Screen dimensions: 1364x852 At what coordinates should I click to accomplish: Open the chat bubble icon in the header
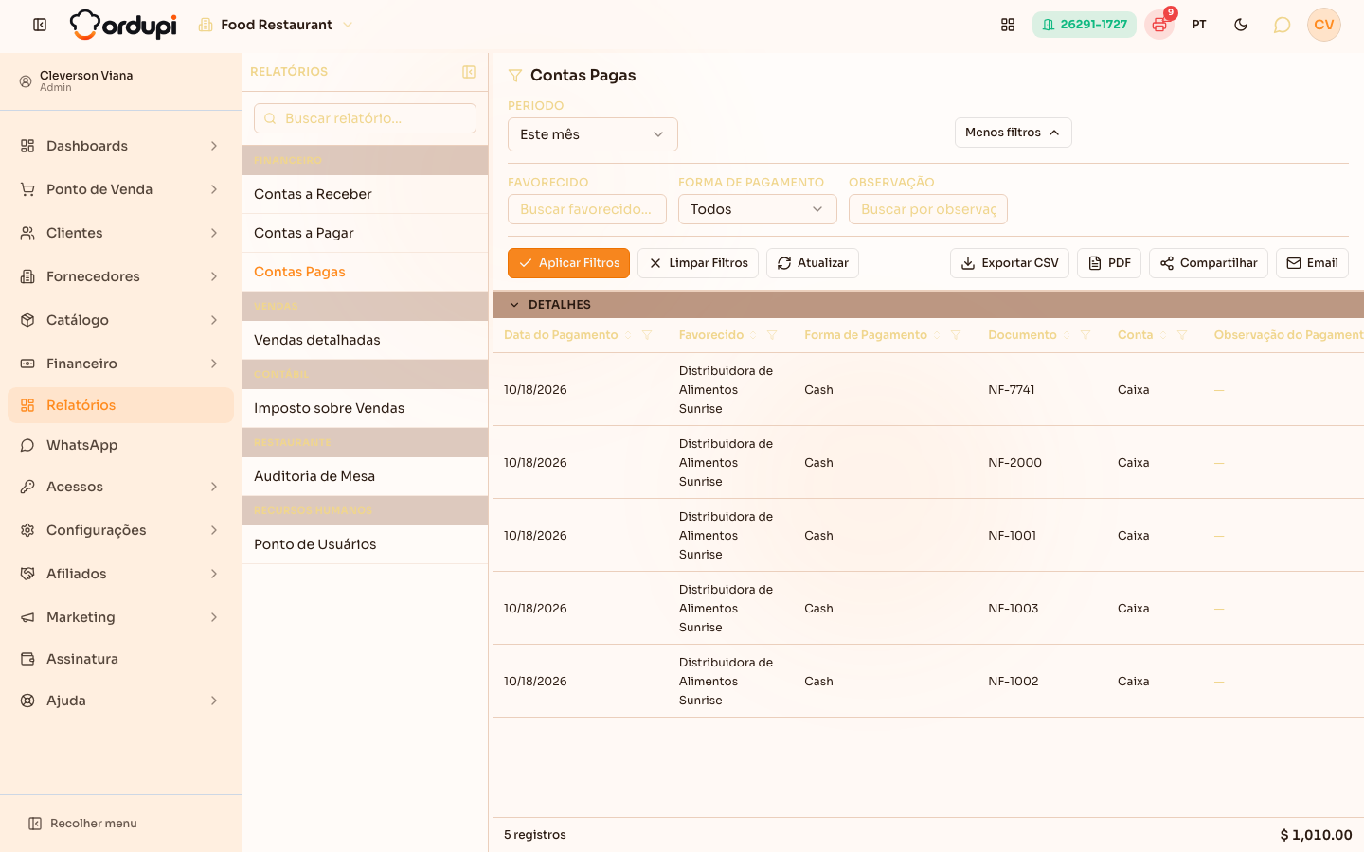pyautogui.click(x=1282, y=25)
